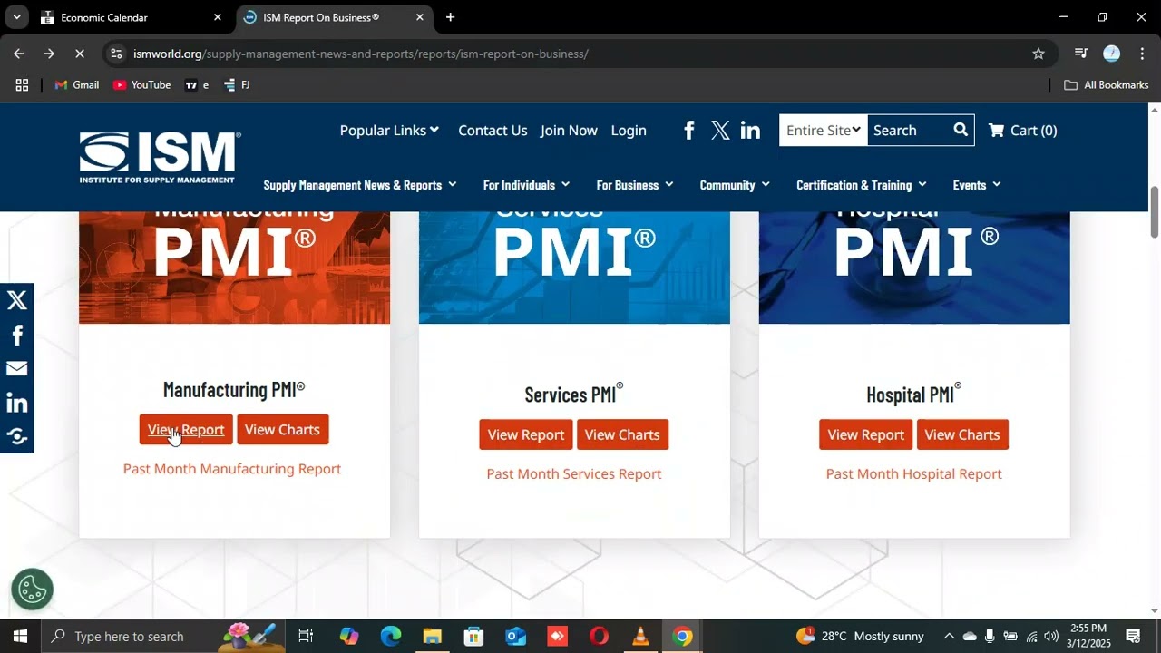Open cookie preferences icon

tap(33, 590)
